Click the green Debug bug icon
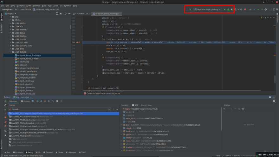 click(x=228, y=10)
